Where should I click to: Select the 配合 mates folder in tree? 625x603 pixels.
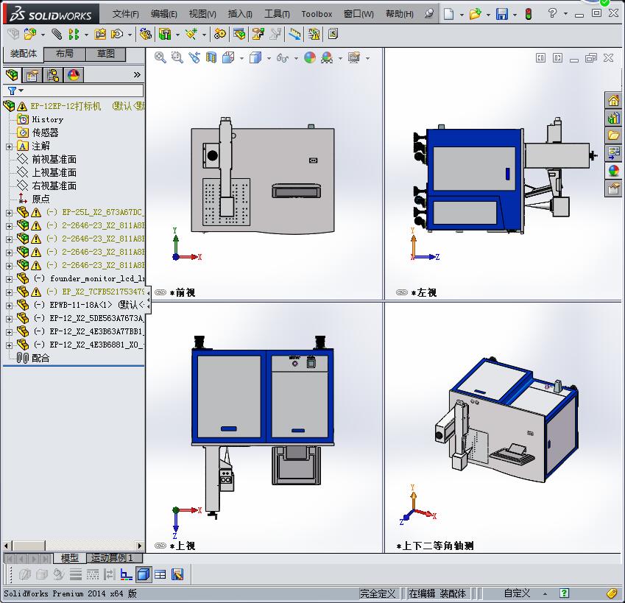point(40,358)
